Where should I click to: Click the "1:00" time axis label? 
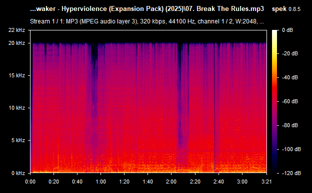tap(100, 182)
